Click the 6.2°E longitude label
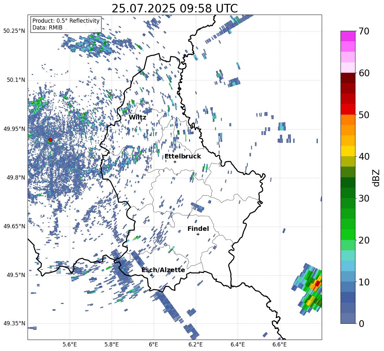Screen dimensions: 384x351 point(196,345)
